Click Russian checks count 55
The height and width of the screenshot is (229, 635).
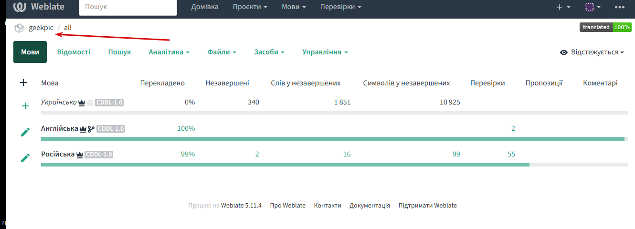[x=511, y=154]
